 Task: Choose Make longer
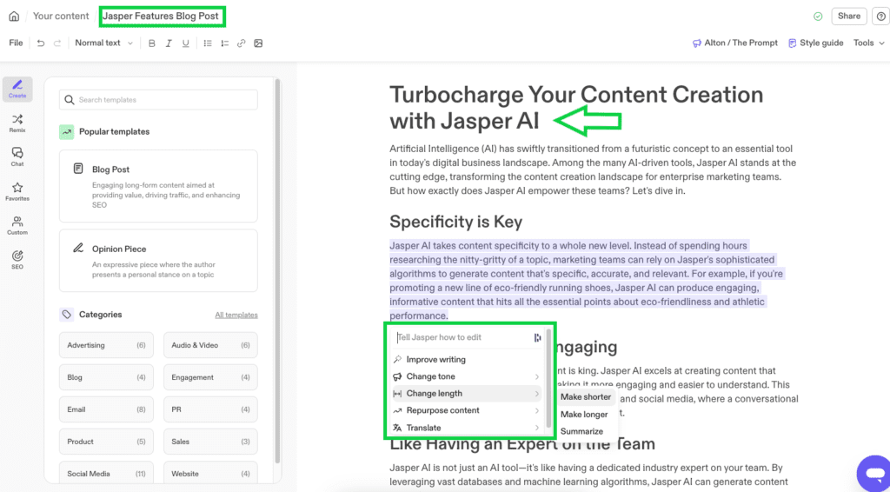click(584, 415)
